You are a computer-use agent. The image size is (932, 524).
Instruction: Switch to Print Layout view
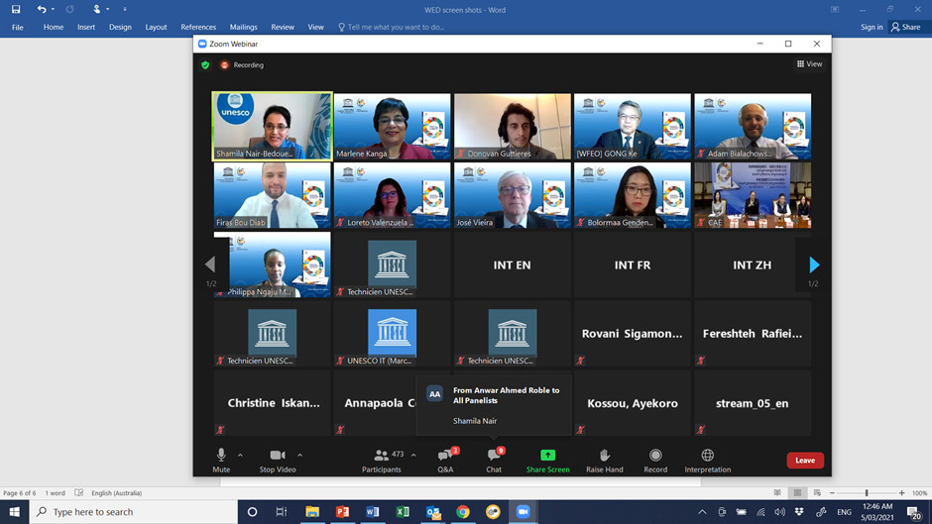click(x=798, y=493)
